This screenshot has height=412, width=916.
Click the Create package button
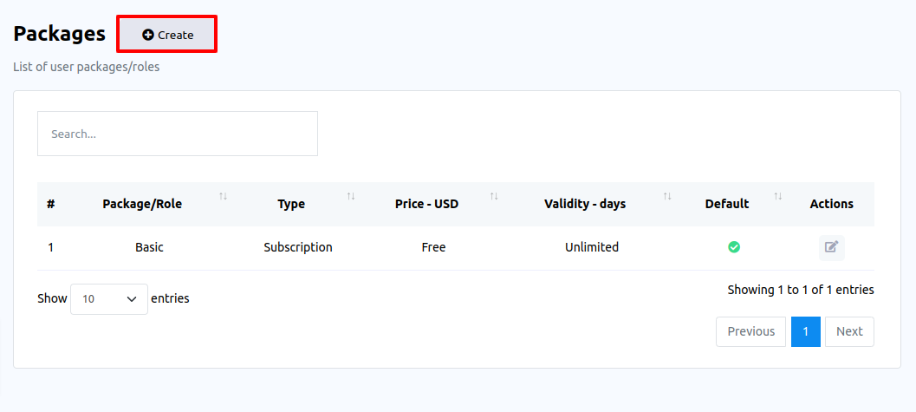167,35
